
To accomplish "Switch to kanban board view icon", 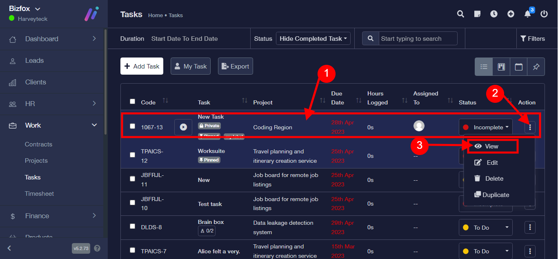I will pyautogui.click(x=501, y=66).
